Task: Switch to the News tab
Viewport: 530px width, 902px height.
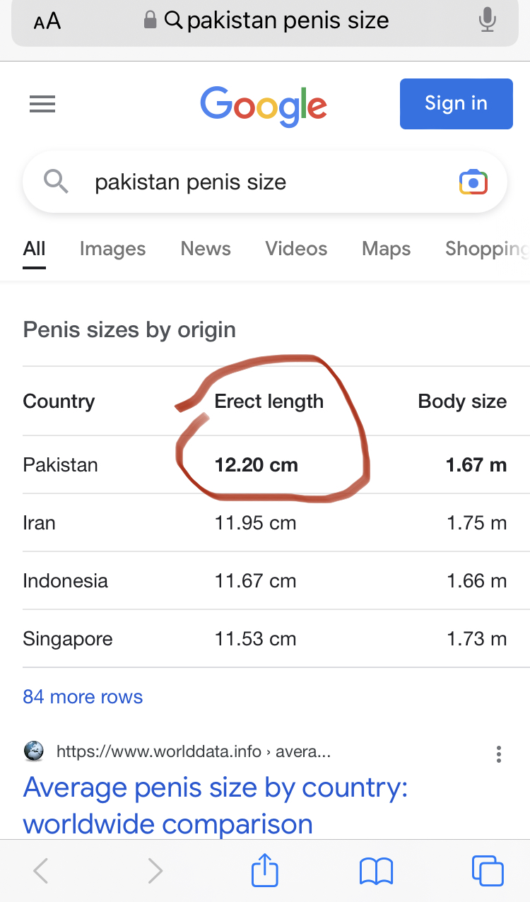Action: [206, 249]
